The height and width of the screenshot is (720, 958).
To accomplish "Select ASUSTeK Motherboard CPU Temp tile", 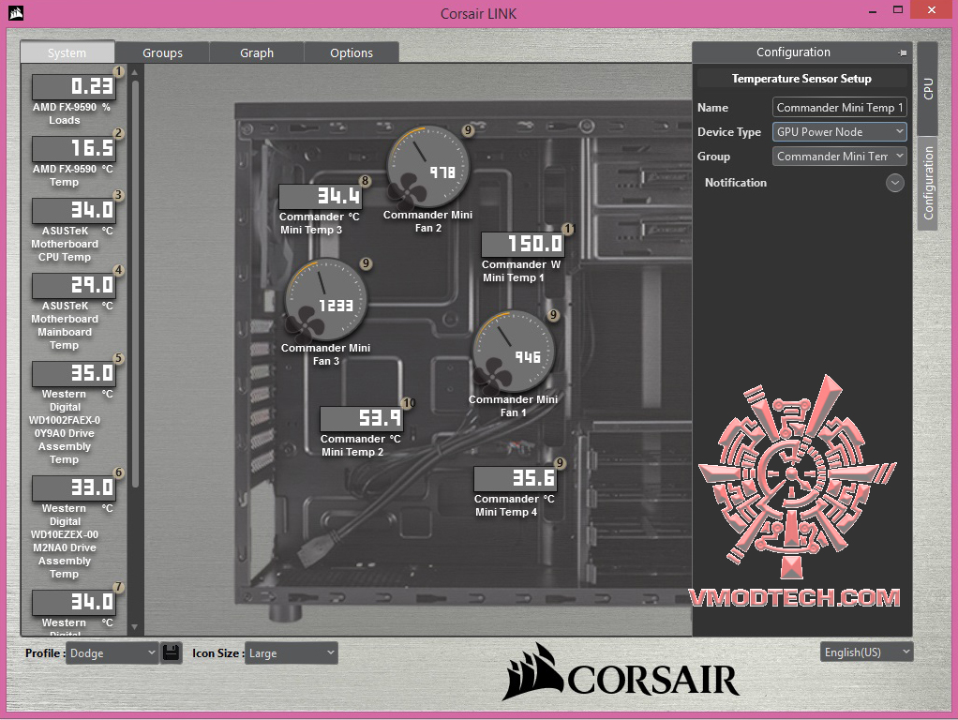I will point(73,211).
